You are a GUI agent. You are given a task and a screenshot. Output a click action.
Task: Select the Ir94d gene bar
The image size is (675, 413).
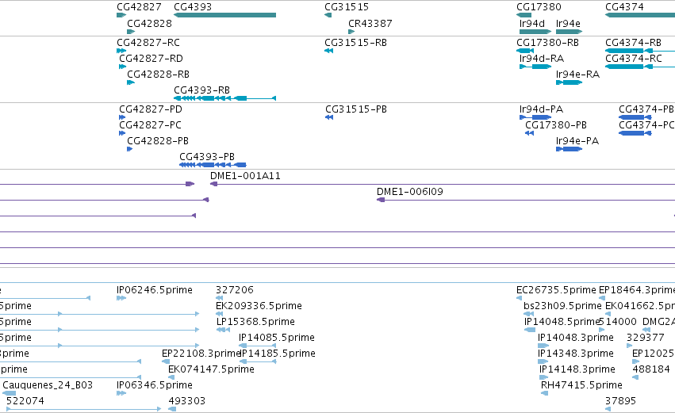coord(535,32)
